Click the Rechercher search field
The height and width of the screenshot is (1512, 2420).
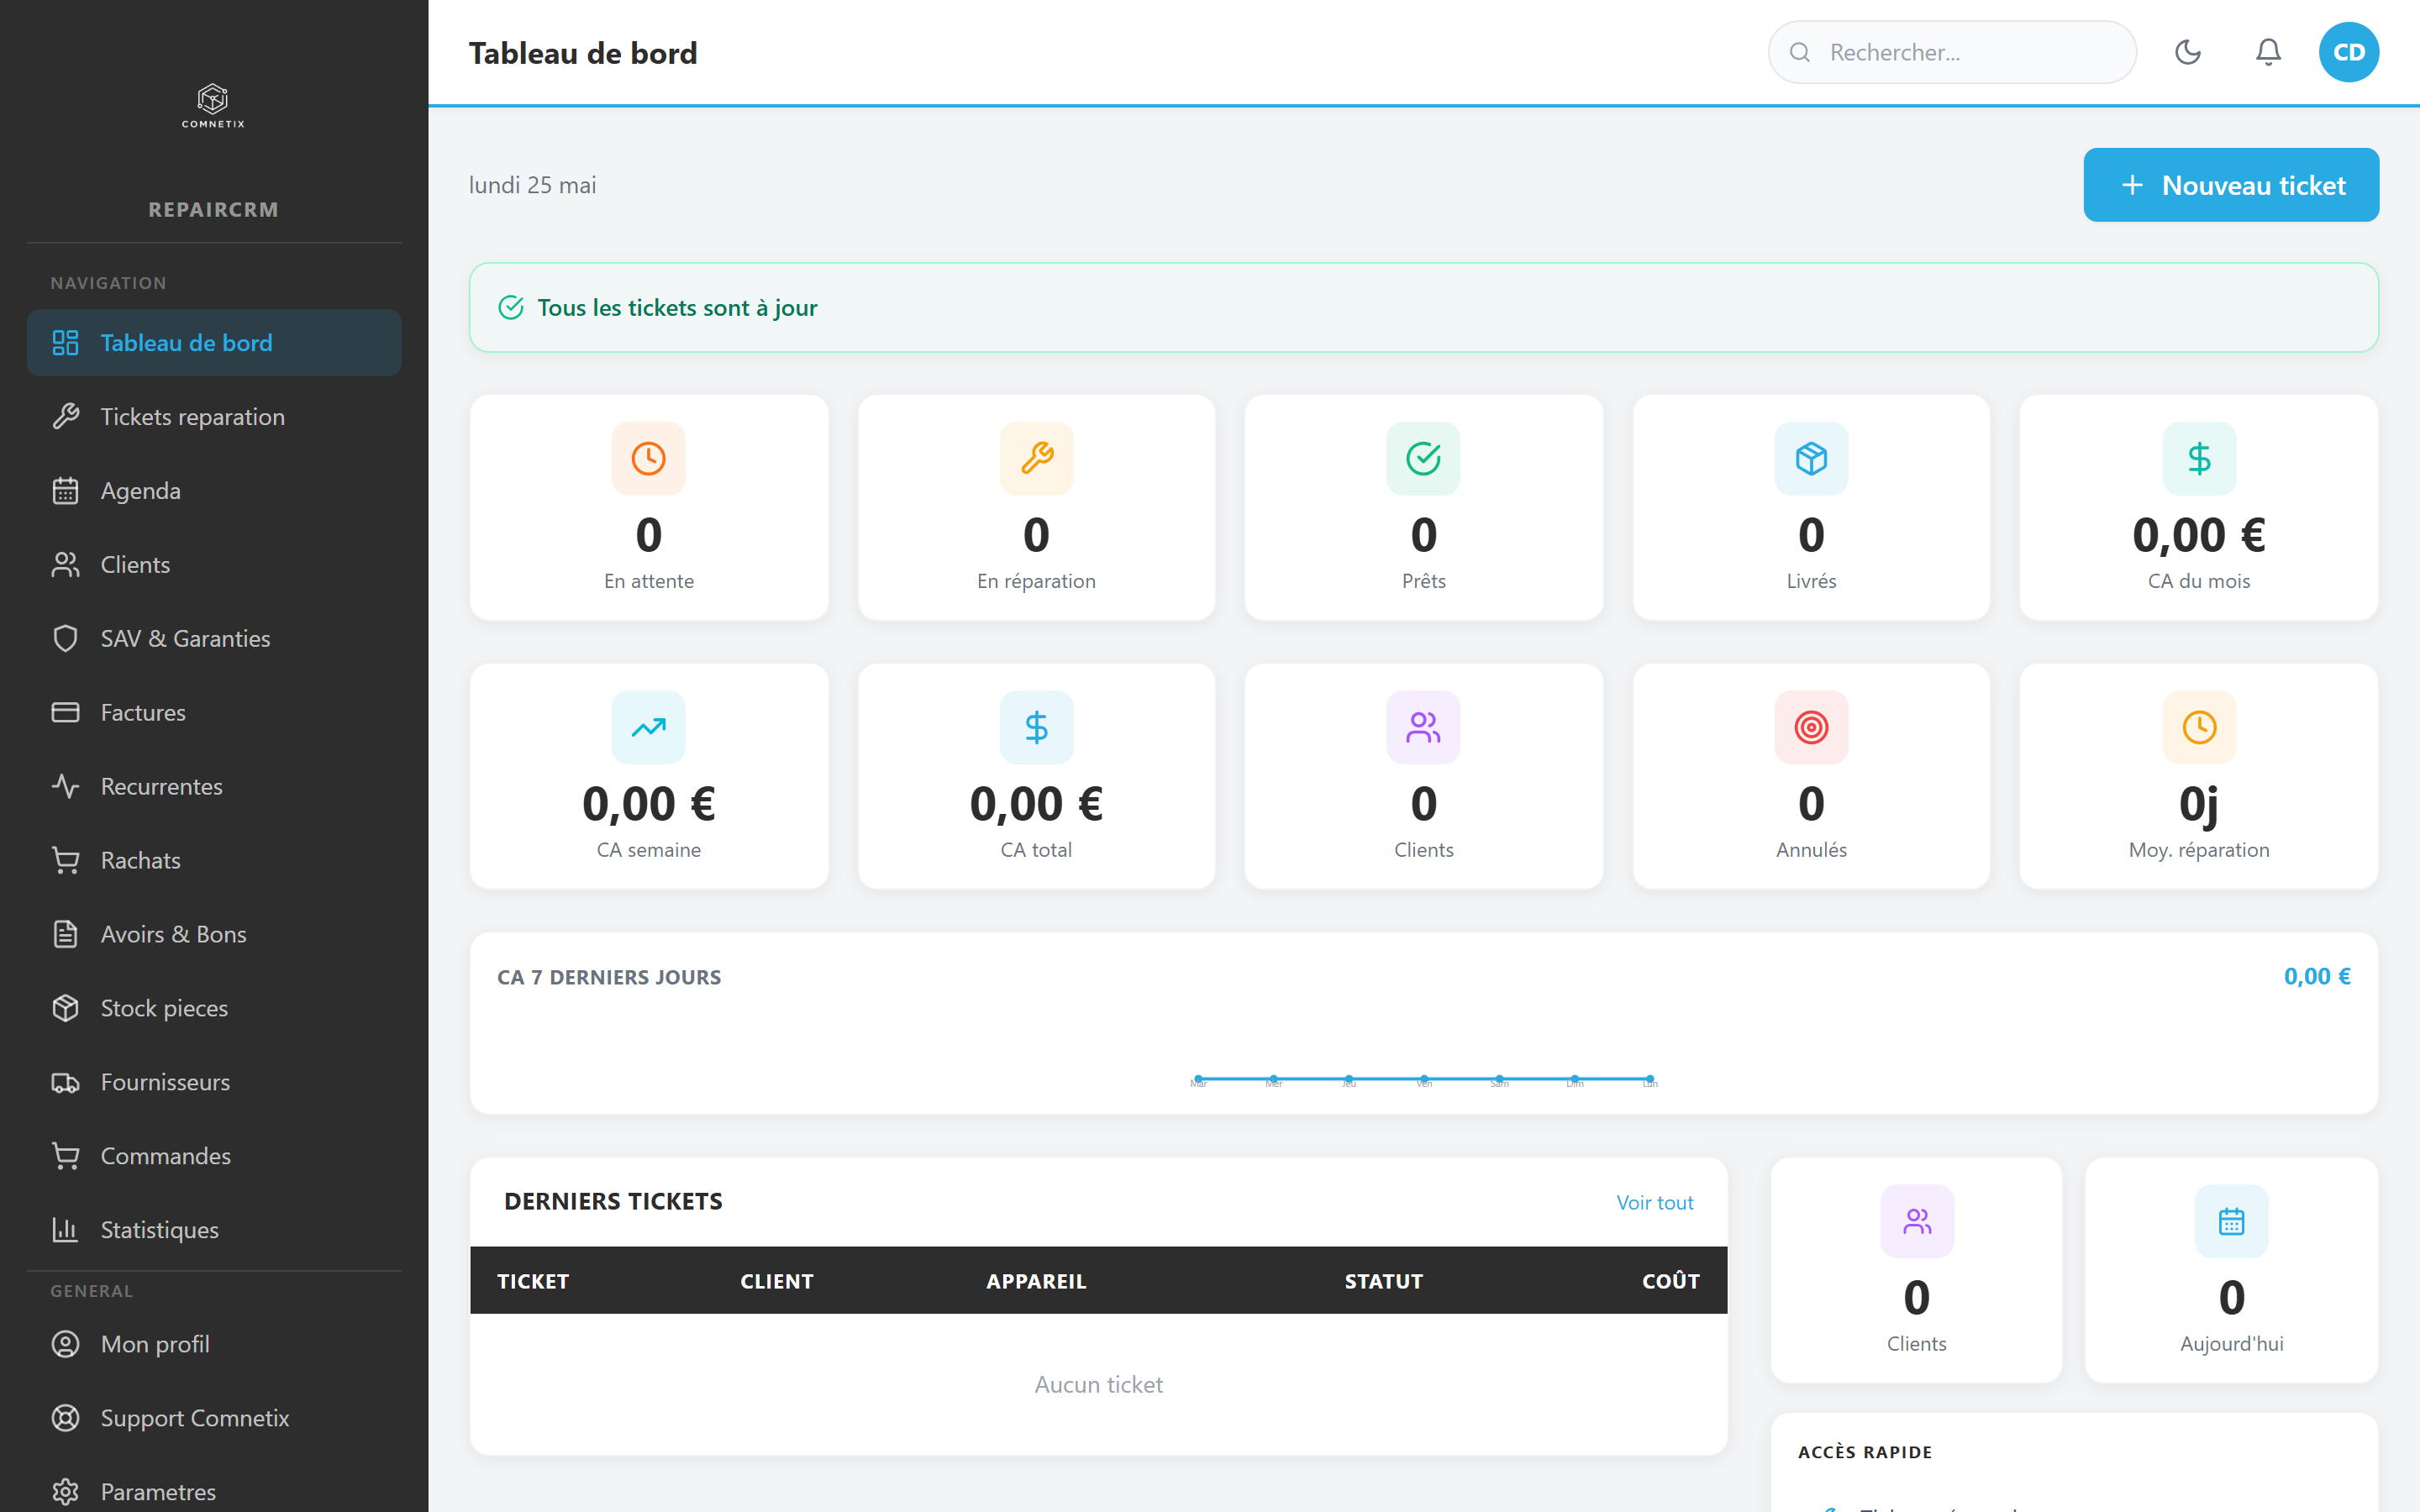[1952, 52]
